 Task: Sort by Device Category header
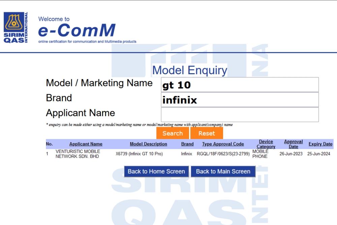(266, 144)
